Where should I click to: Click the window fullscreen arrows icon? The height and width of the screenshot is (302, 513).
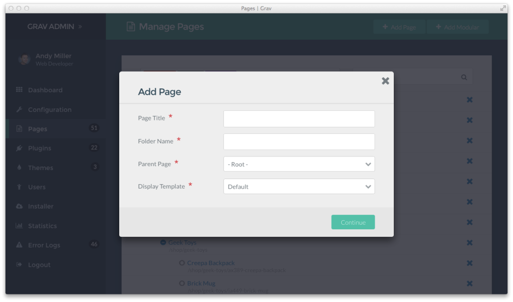click(x=503, y=8)
